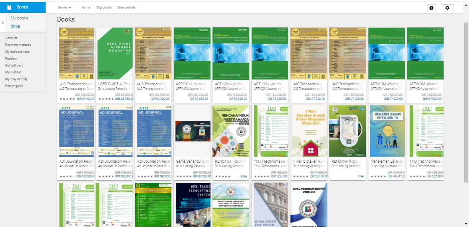Click the Books page heading
The width and height of the screenshot is (469, 227).
point(66,19)
